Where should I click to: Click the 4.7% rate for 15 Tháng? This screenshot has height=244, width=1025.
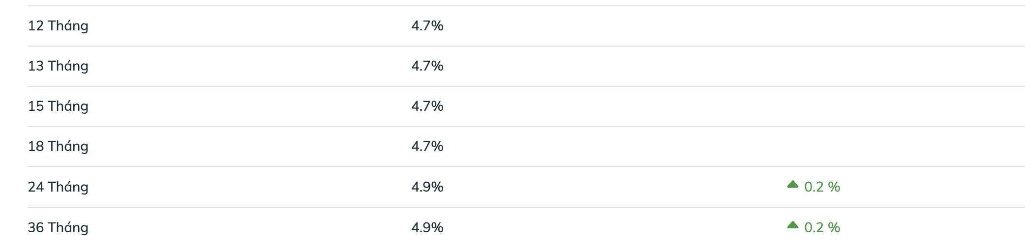click(x=427, y=106)
